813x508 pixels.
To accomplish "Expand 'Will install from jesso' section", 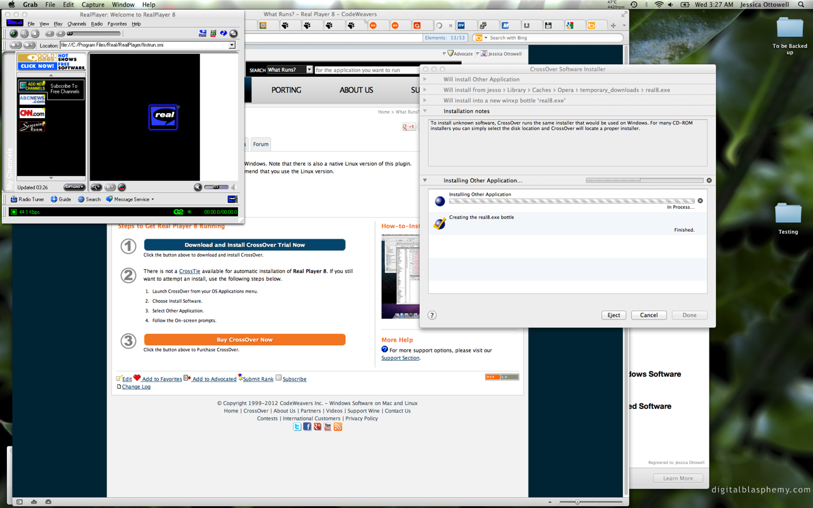I will pos(426,90).
